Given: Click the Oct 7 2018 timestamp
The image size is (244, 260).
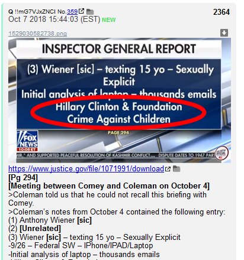Looking at the screenshot, I should click(x=54, y=19).
